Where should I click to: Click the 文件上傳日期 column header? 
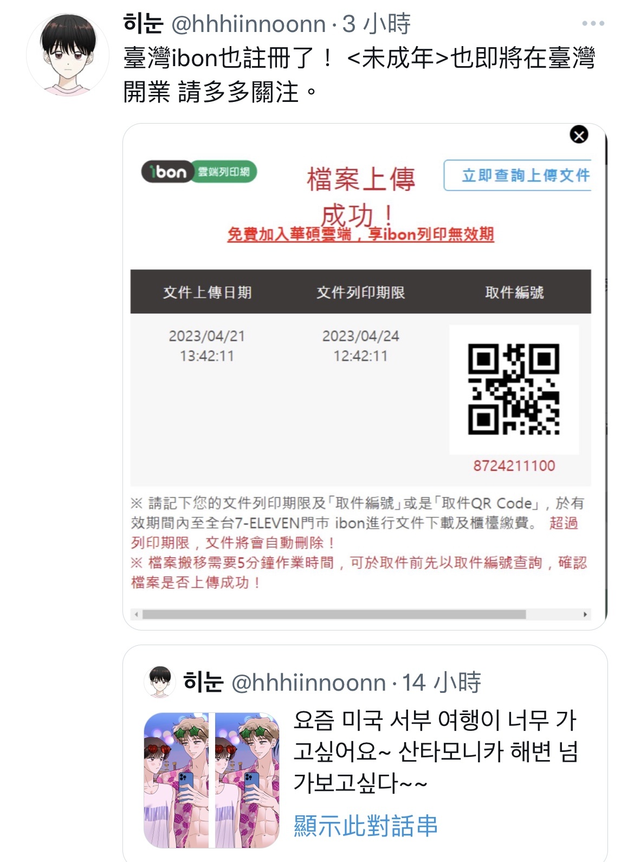(207, 292)
